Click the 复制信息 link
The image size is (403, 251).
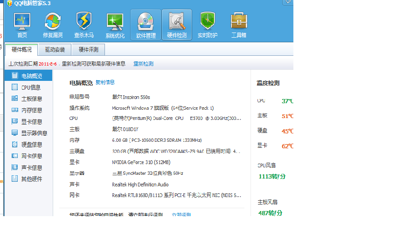coord(105,82)
